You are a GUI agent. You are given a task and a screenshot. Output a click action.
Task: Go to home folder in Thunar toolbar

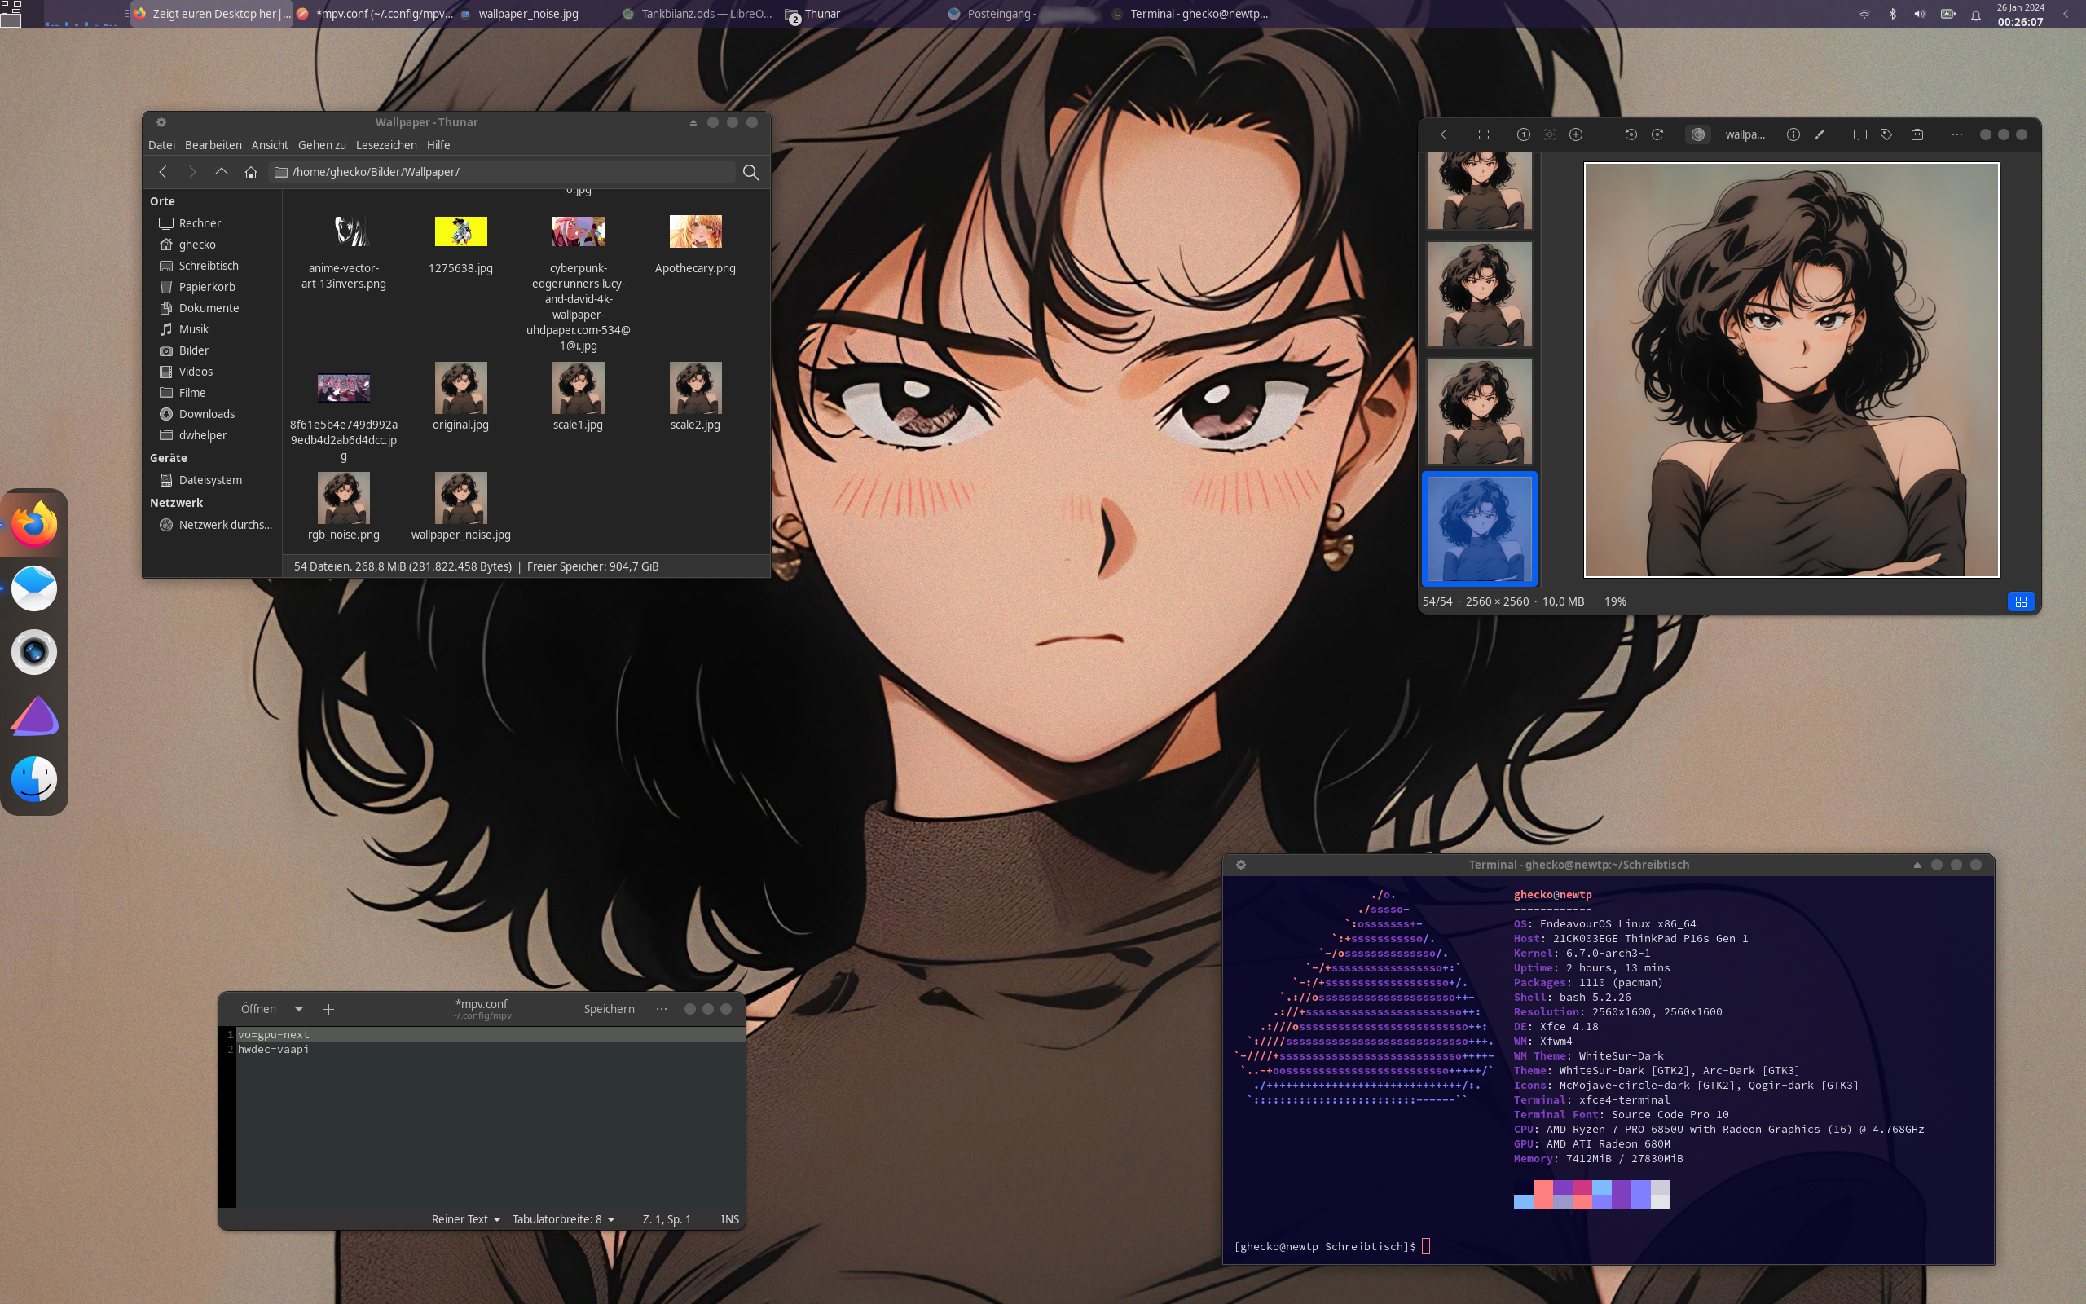(x=251, y=173)
